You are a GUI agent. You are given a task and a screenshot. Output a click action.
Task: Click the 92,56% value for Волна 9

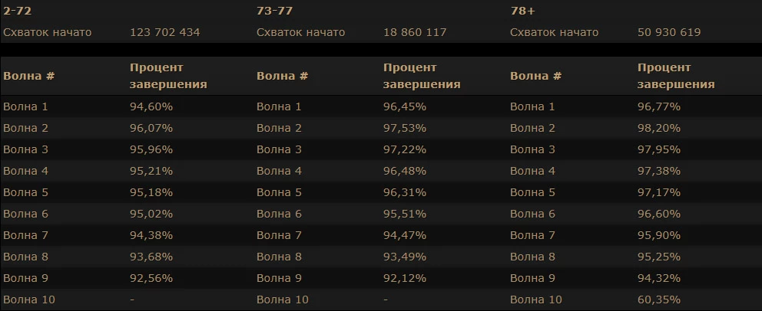[x=151, y=278]
